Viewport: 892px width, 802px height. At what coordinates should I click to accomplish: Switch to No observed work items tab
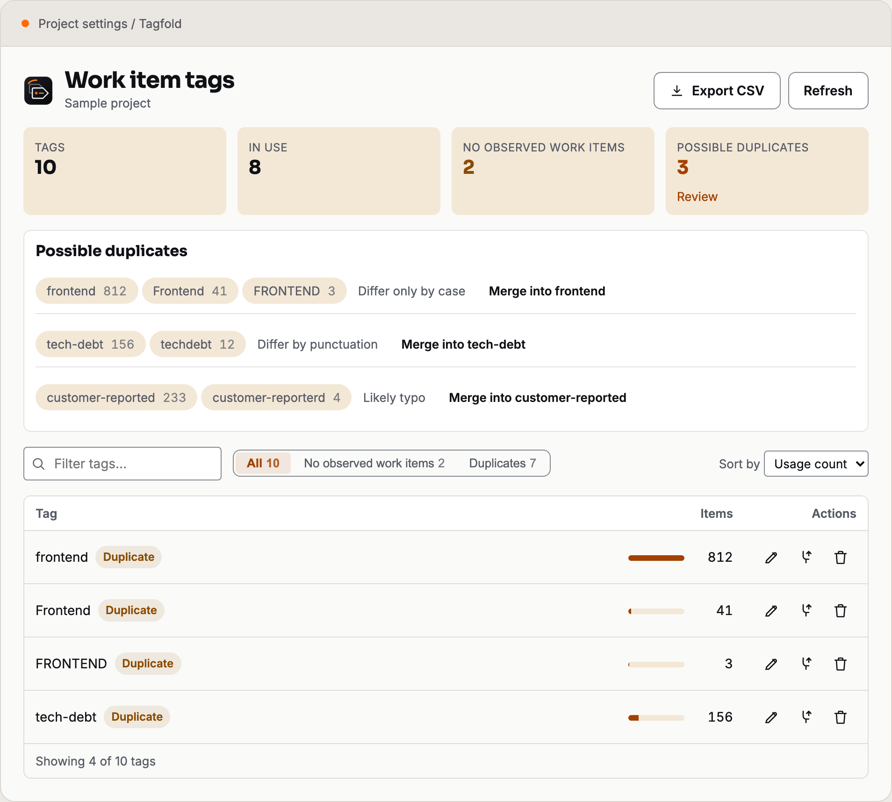tap(374, 463)
